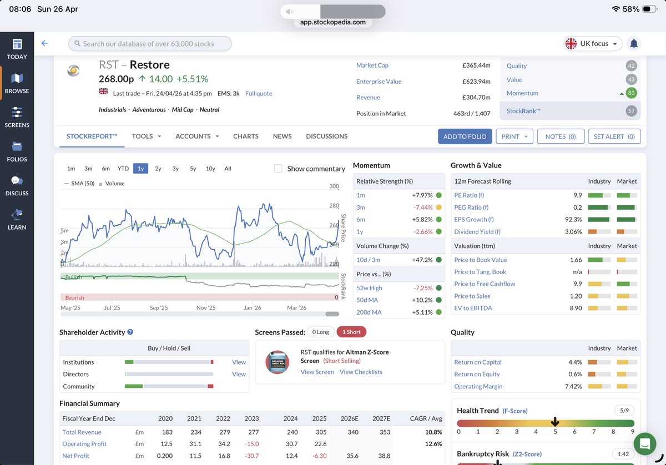Open the Notes (0) button
The width and height of the screenshot is (666, 465).
click(x=561, y=137)
